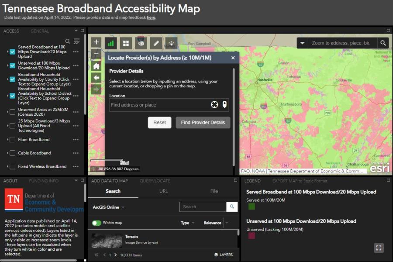Select the pencil draw tool
Viewport: 393px width, 262px height.
[156, 43]
